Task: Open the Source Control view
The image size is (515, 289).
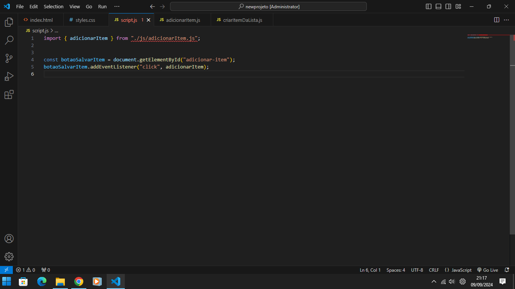Action: [x=9, y=58]
